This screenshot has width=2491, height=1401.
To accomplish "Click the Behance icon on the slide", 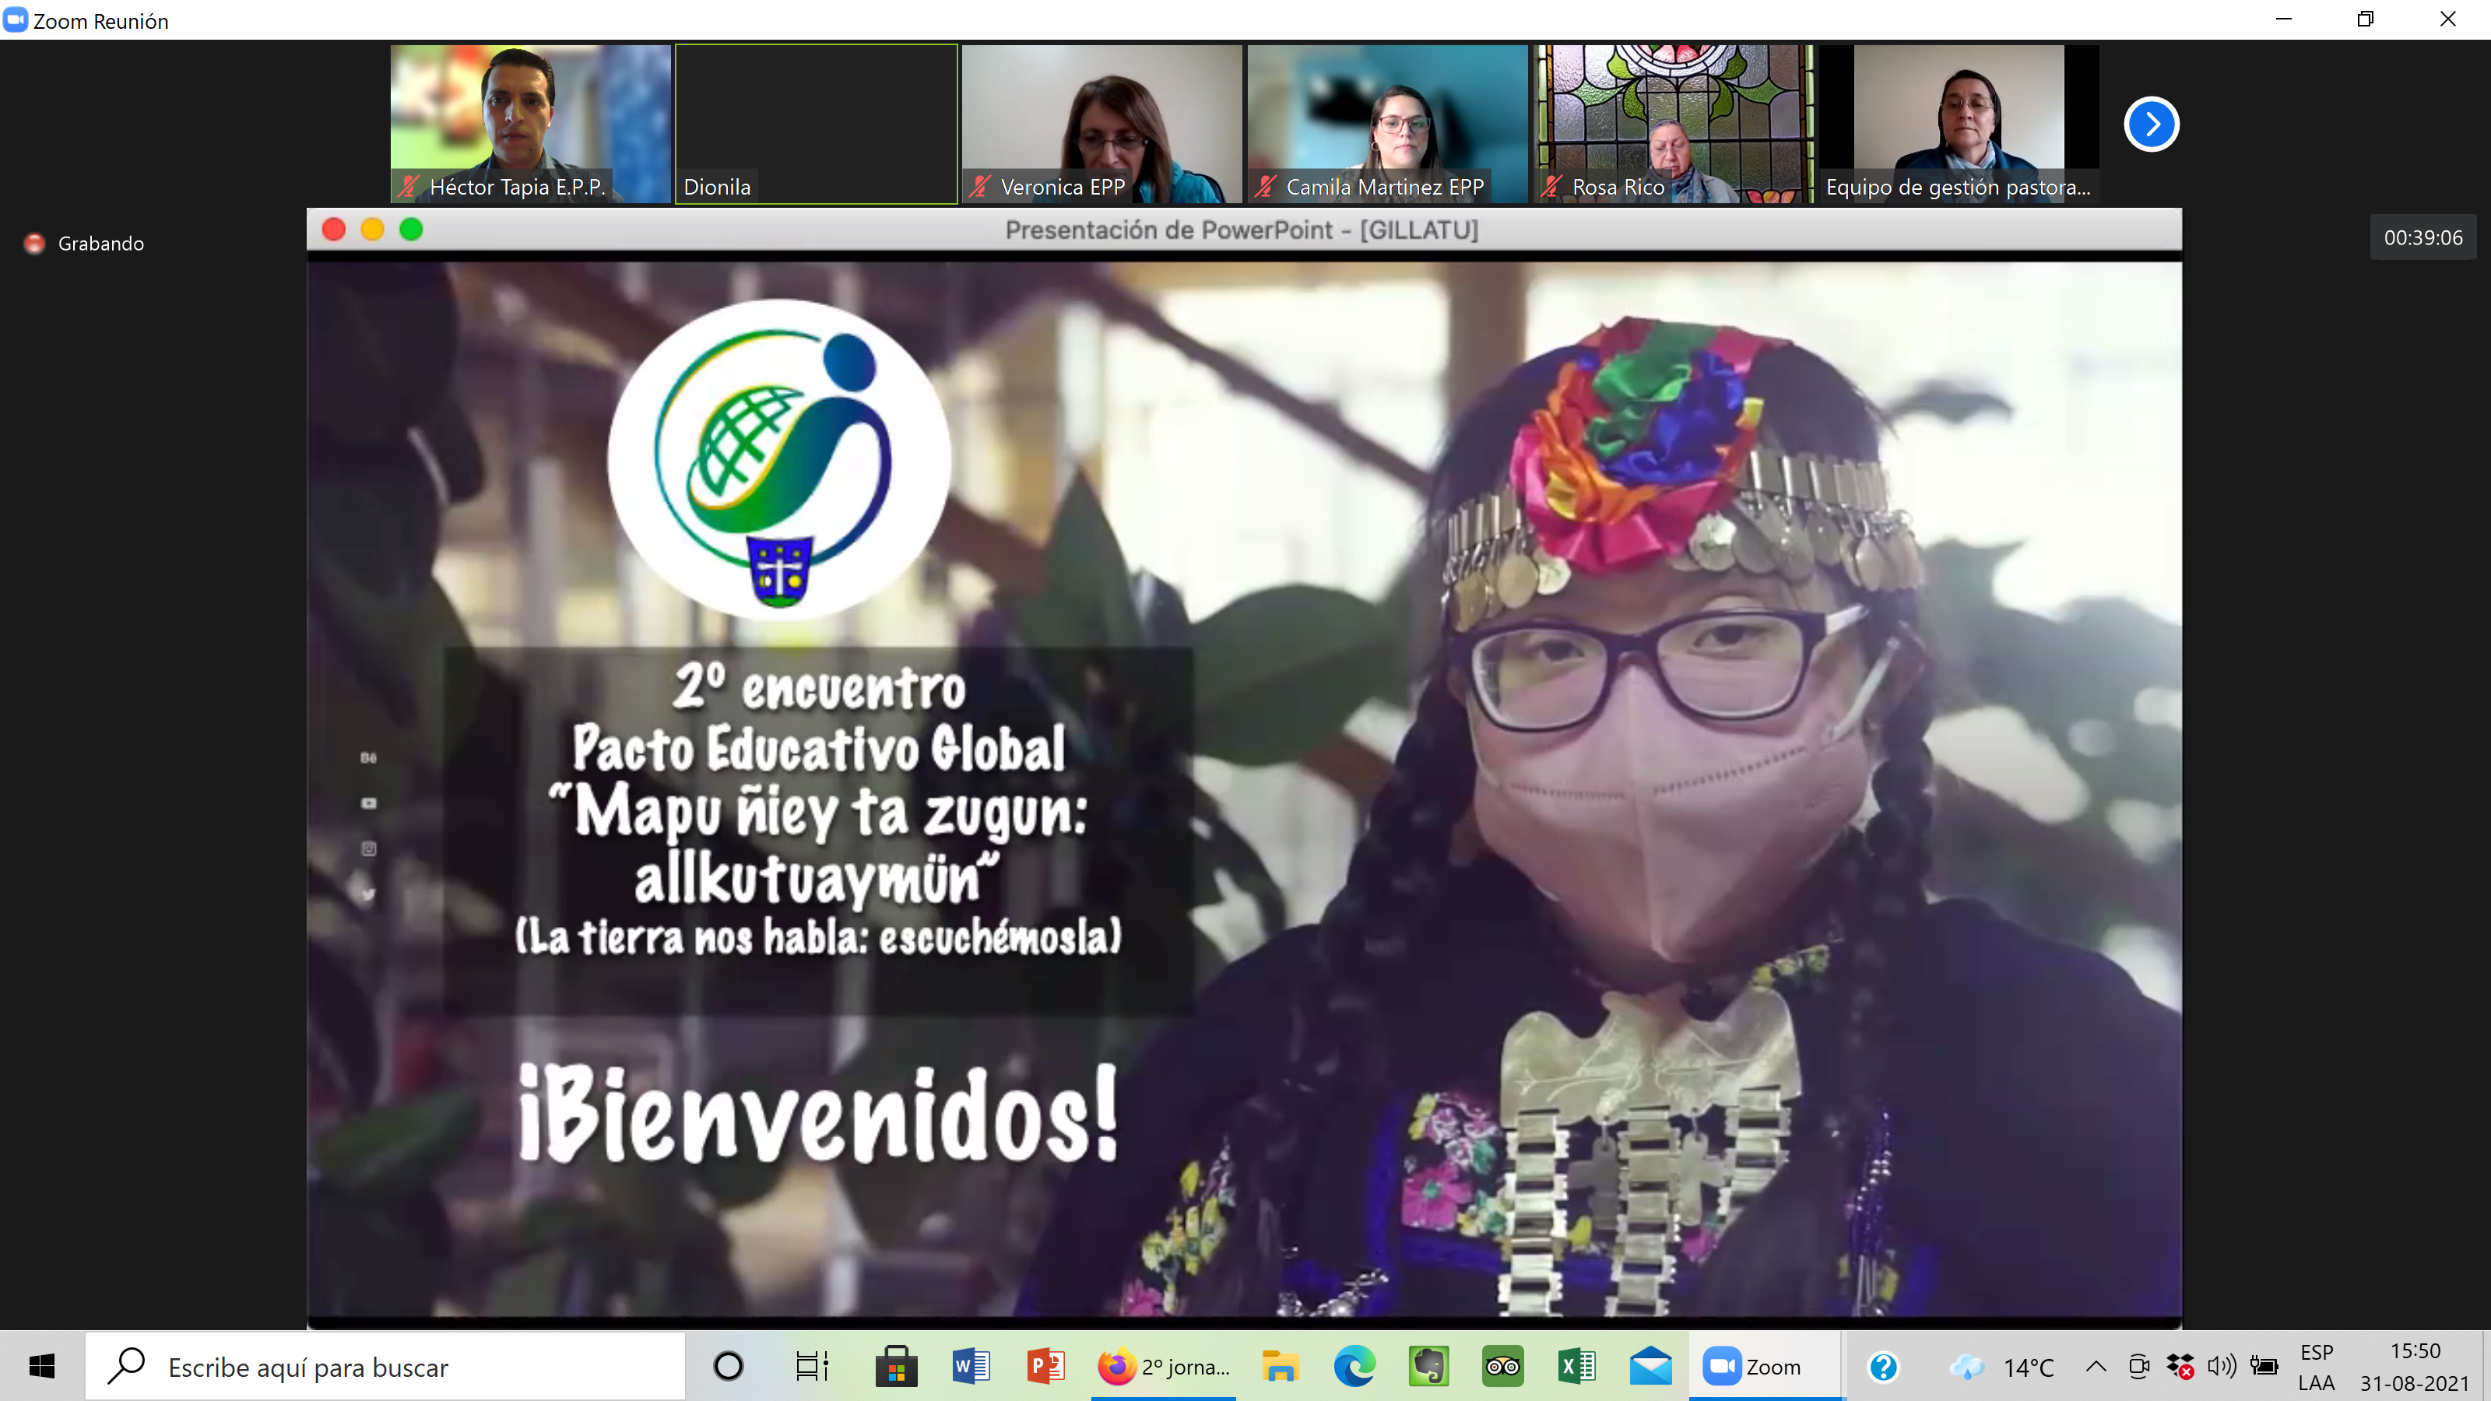I will 368,757.
